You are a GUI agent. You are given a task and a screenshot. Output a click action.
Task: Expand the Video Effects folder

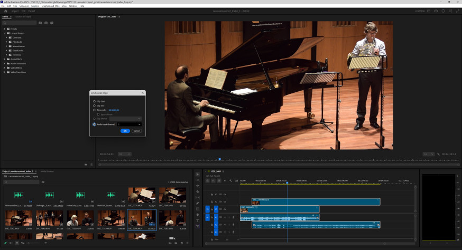click(4, 68)
